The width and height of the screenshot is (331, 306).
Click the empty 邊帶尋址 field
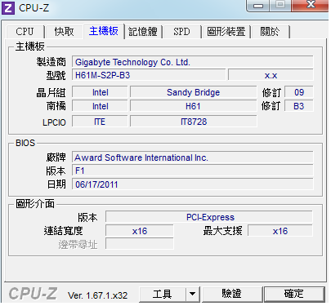click(140, 244)
